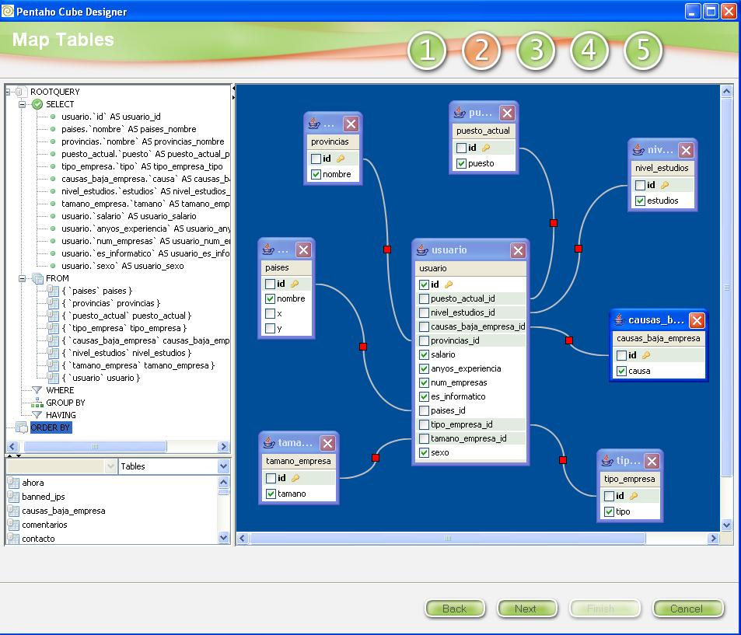Open the Tables dropdown in lower panel
The width and height of the screenshot is (741, 635).
(223, 467)
